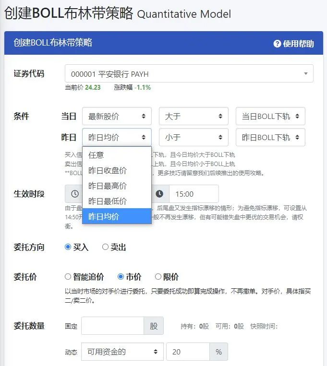
Task: Open the 大于 comparison dropdown
Action: (x=194, y=116)
